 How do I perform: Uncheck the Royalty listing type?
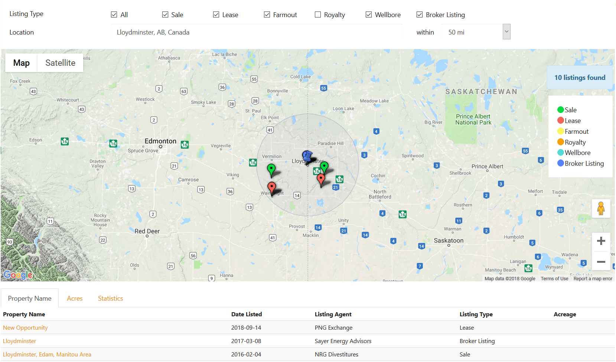[x=318, y=14]
